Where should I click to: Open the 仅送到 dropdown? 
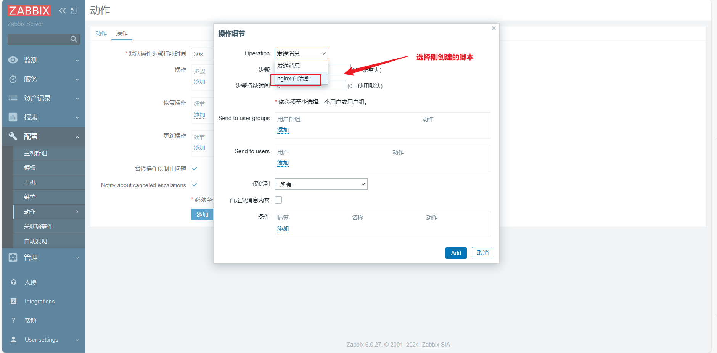pyautogui.click(x=321, y=184)
